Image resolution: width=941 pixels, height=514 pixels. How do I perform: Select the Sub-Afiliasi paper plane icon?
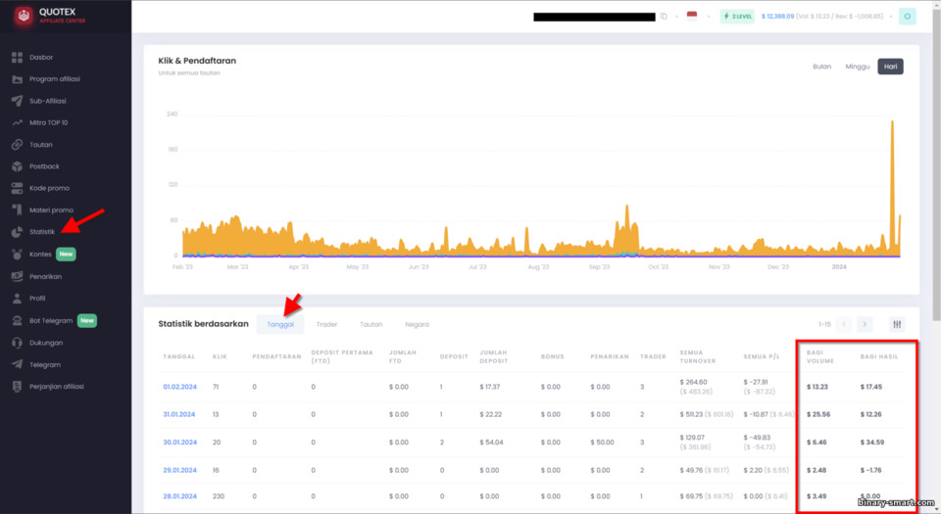pyautogui.click(x=17, y=101)
